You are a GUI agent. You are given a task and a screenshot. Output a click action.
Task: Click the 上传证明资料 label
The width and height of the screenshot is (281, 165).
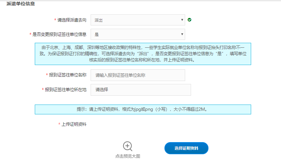pyautogui.click(x=74, y=124)
